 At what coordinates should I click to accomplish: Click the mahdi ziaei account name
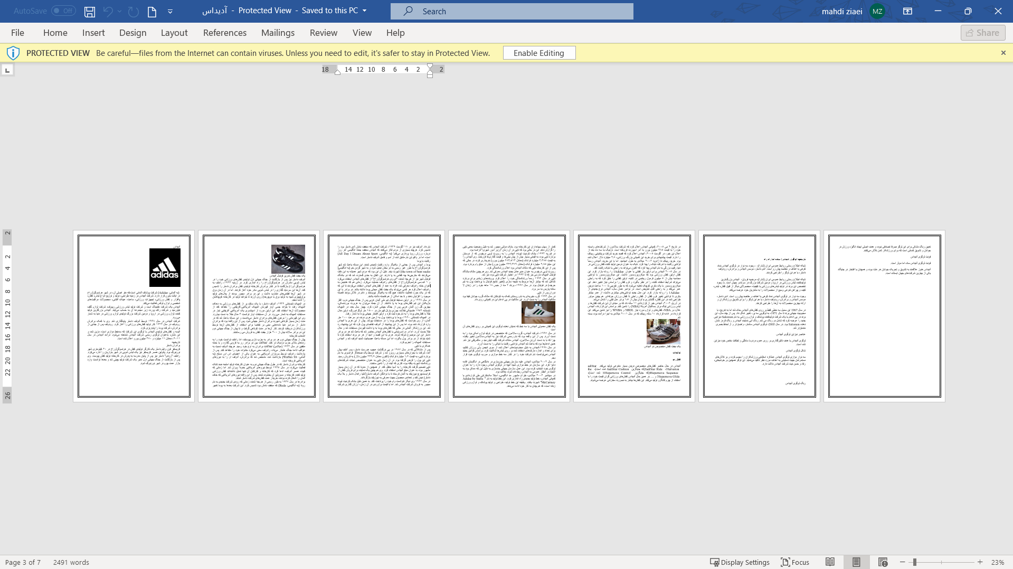point(842,11)
